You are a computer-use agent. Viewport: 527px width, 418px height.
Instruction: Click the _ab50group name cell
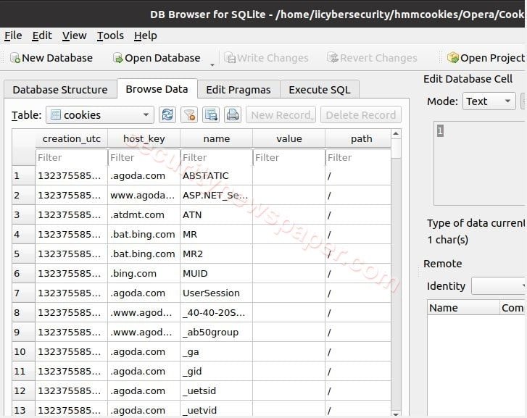click(217, 332)
